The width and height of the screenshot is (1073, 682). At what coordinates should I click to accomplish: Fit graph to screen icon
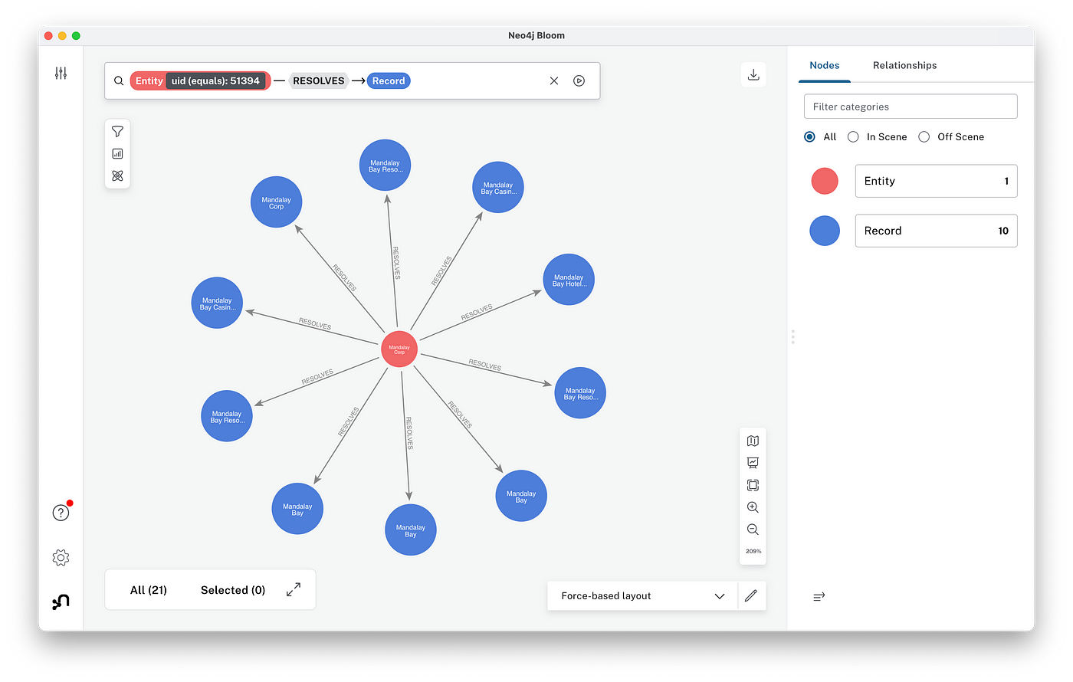point(753,485)
